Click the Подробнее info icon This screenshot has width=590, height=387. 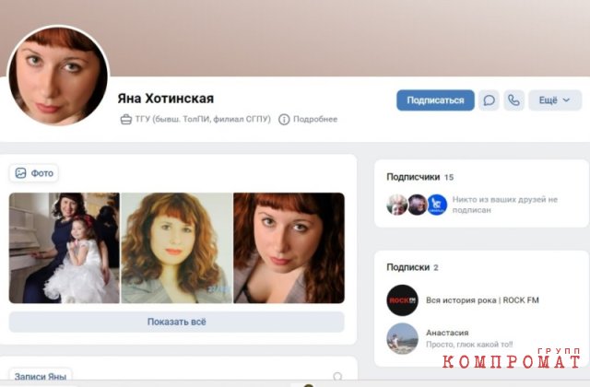pos(284,120)
